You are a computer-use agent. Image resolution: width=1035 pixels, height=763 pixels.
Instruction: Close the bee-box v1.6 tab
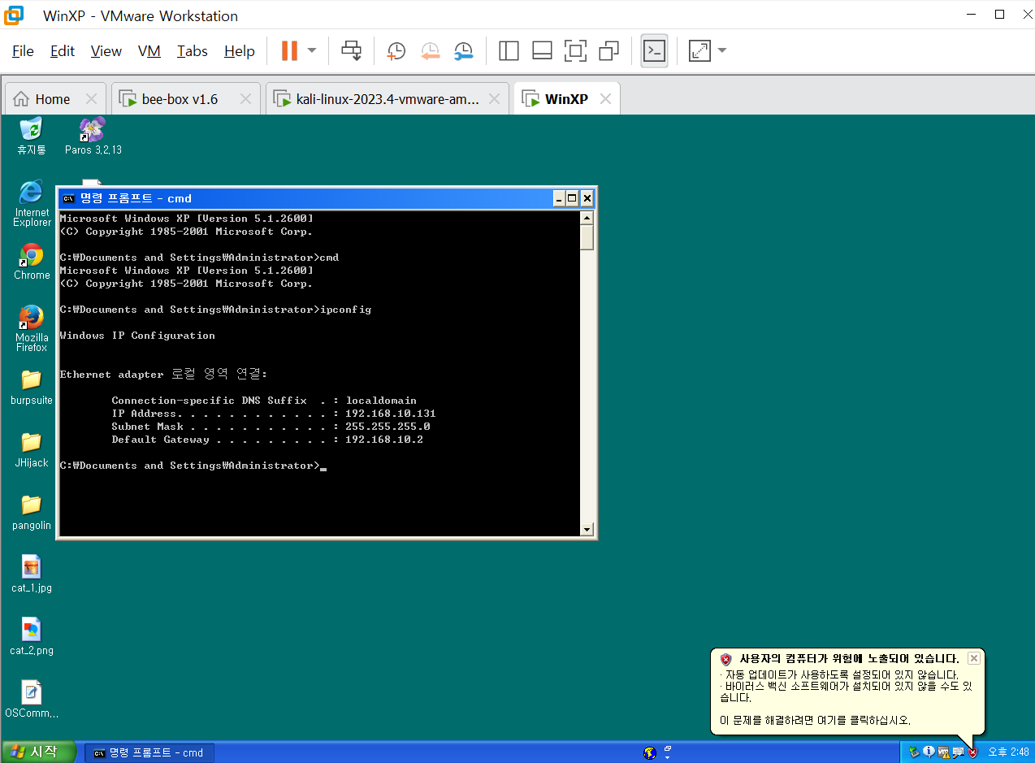point(245,99)
